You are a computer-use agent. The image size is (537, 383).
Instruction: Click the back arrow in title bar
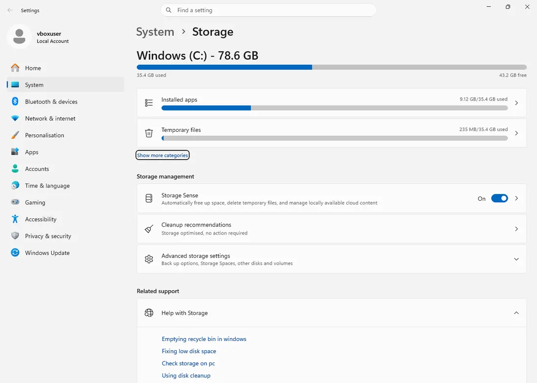pyautogui.click(x=10, y=10)
